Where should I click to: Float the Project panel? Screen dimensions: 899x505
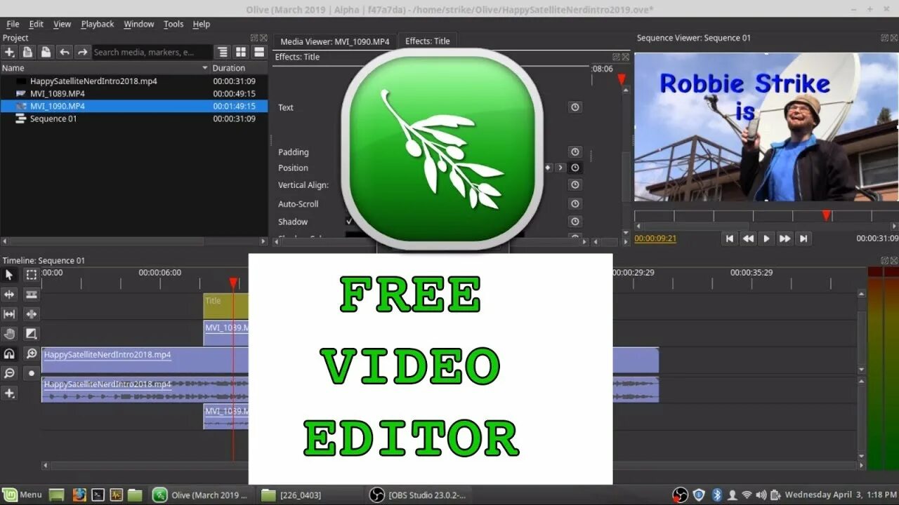pos(254,38)
